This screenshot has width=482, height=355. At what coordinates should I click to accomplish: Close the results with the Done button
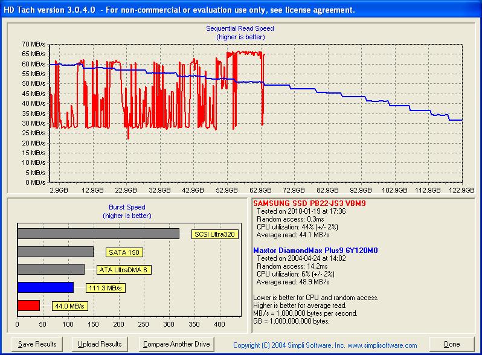451,344
